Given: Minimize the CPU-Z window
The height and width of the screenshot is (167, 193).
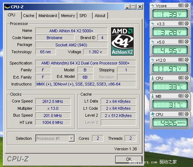Looking at the screenshot, I should [x=127, y=7].
